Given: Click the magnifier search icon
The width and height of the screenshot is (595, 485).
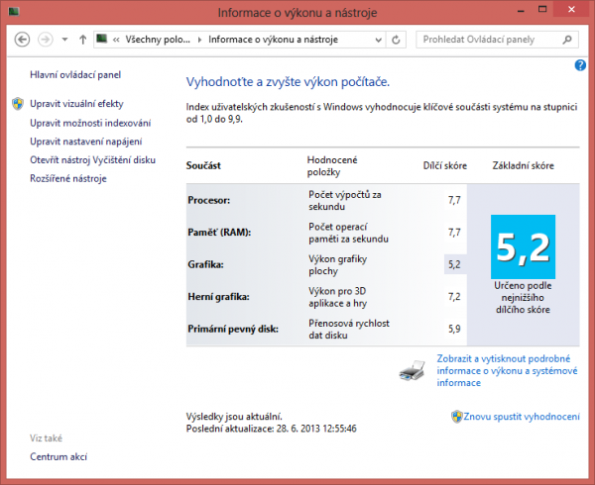Looking at the screenshot, I should coord(567,40).
